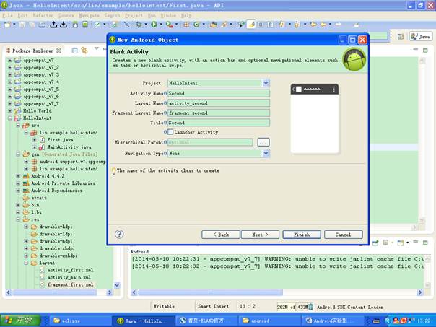436x327 pixels.
Task: Open the Java perspective button
Action: click(x=419, y=36)
